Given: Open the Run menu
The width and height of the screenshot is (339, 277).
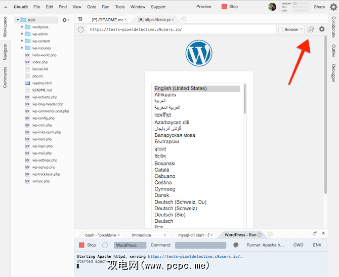Looking at the screenshot, I should click(x=106, y=7).
